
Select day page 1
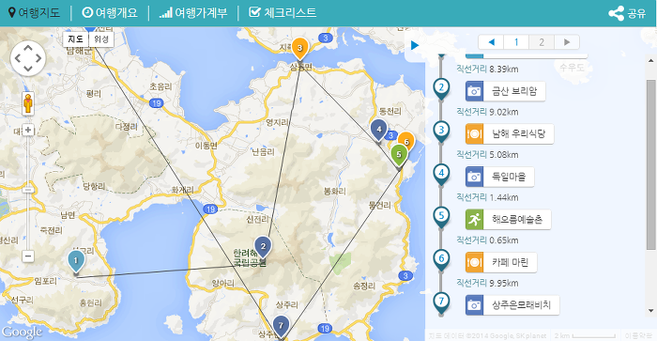tap(516, 42)
